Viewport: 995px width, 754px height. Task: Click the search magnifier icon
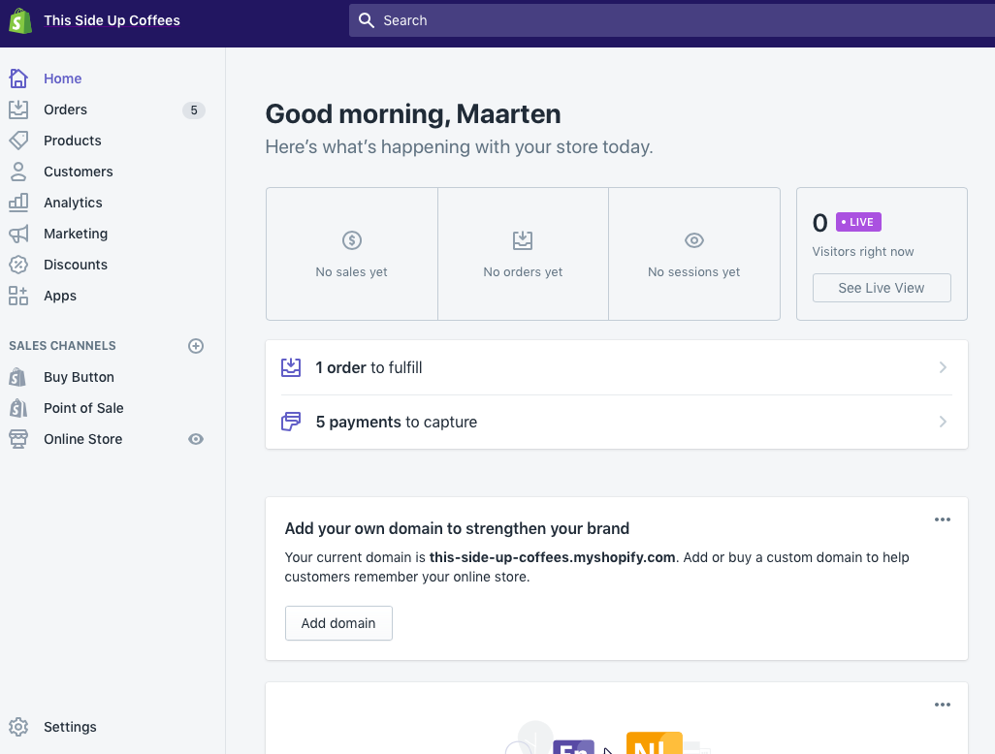pos(367,20)
